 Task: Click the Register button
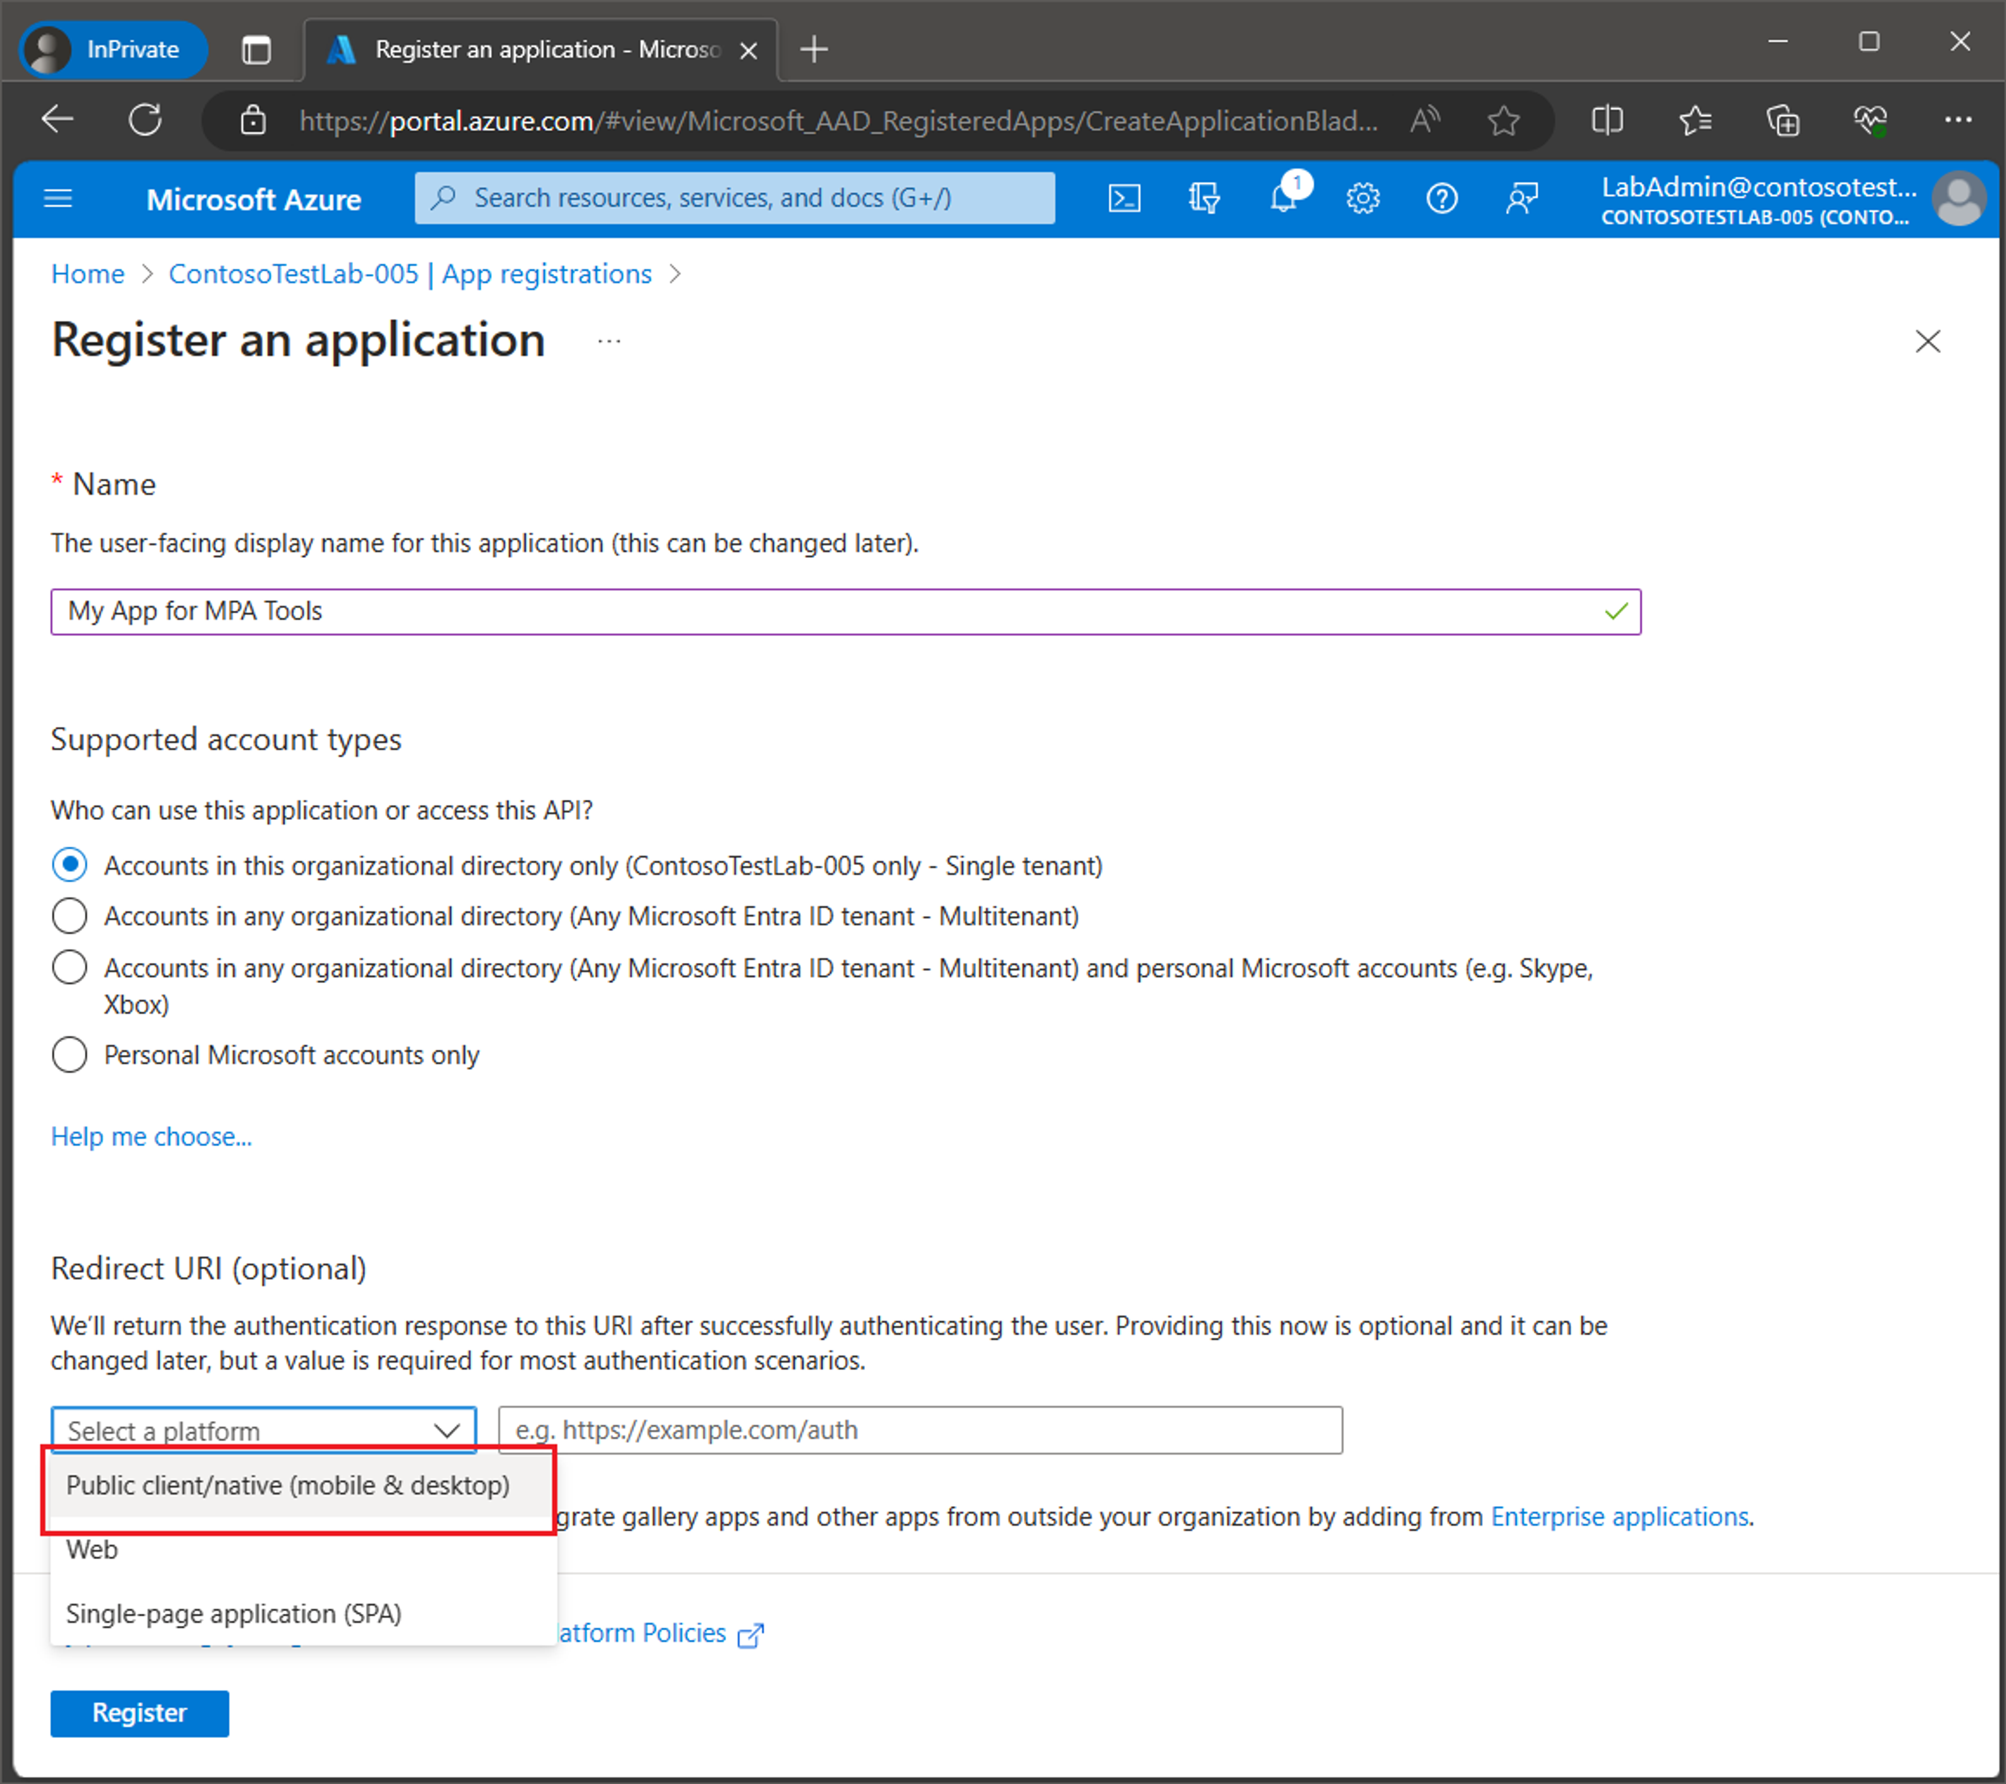coord(139,1712)
